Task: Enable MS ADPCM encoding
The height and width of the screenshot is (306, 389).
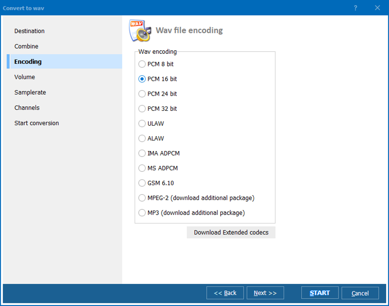Action: [x=142, y=168]
